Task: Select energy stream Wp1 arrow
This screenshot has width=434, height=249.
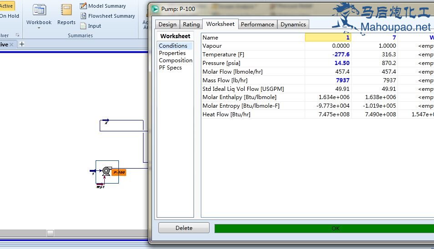Action: point(100,184)
